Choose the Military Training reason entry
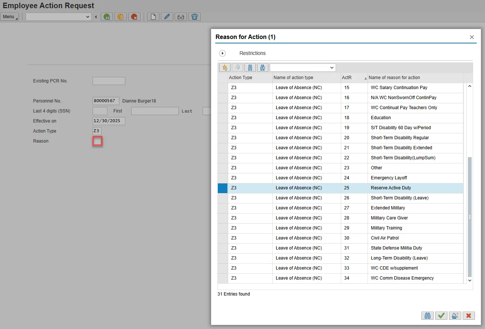Image resolution: width=485 pixels, height=329 pixels. [386, 228]
